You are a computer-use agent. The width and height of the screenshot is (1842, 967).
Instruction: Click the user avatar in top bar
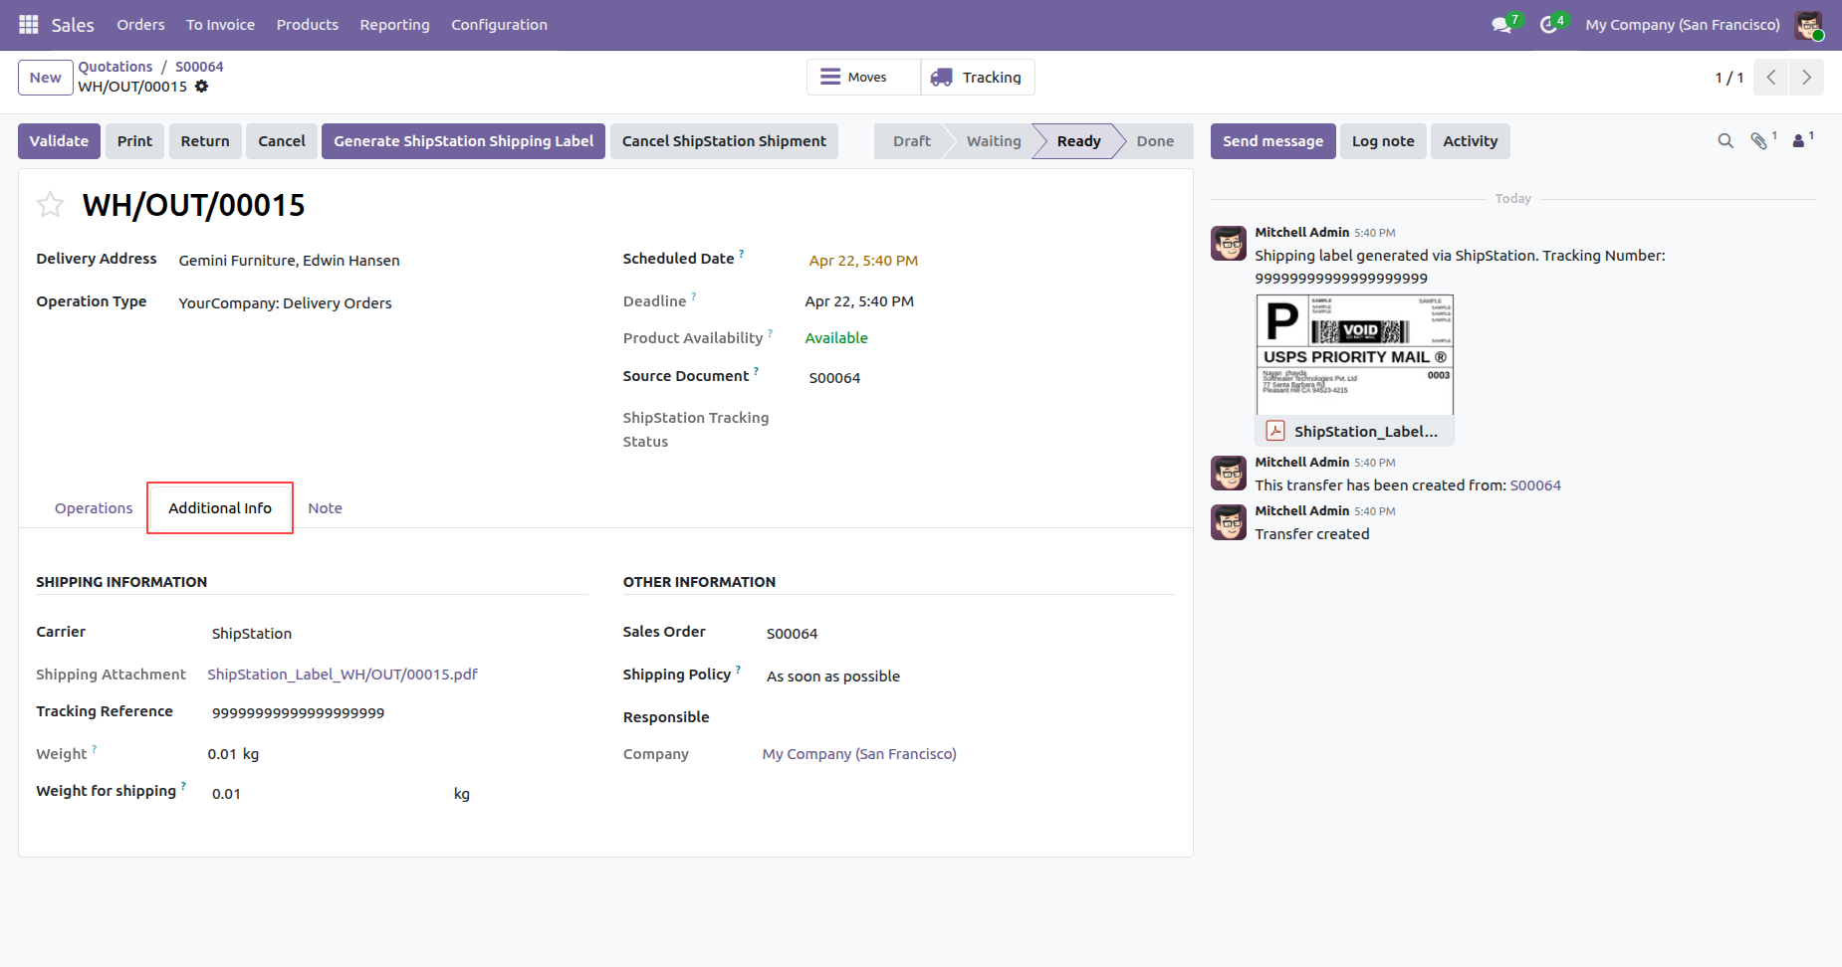click(x=1808, y=25)
